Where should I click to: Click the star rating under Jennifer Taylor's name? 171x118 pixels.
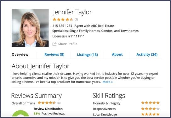point(63,20)
